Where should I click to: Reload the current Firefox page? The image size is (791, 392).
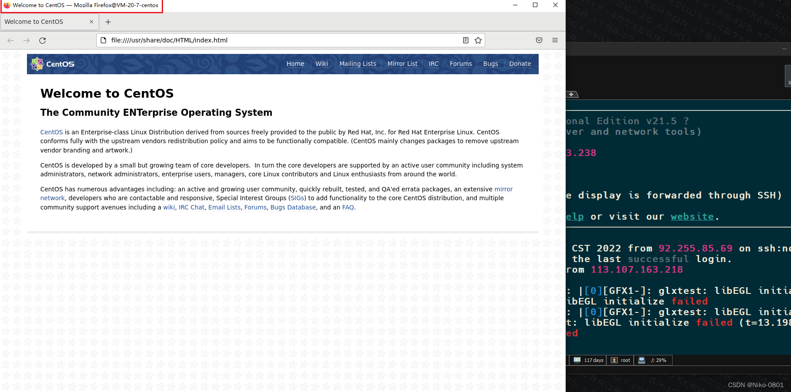pyautogui.click(x=42, y=40)
